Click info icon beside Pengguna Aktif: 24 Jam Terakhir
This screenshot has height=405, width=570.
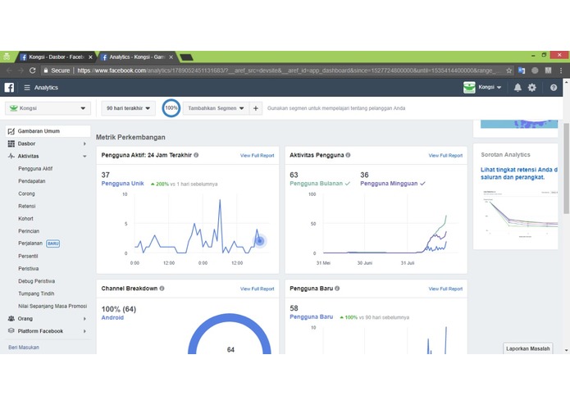(196, 155)
